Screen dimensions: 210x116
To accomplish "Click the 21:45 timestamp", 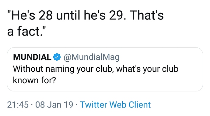I will pyautogui.click(x=18, y=104).
